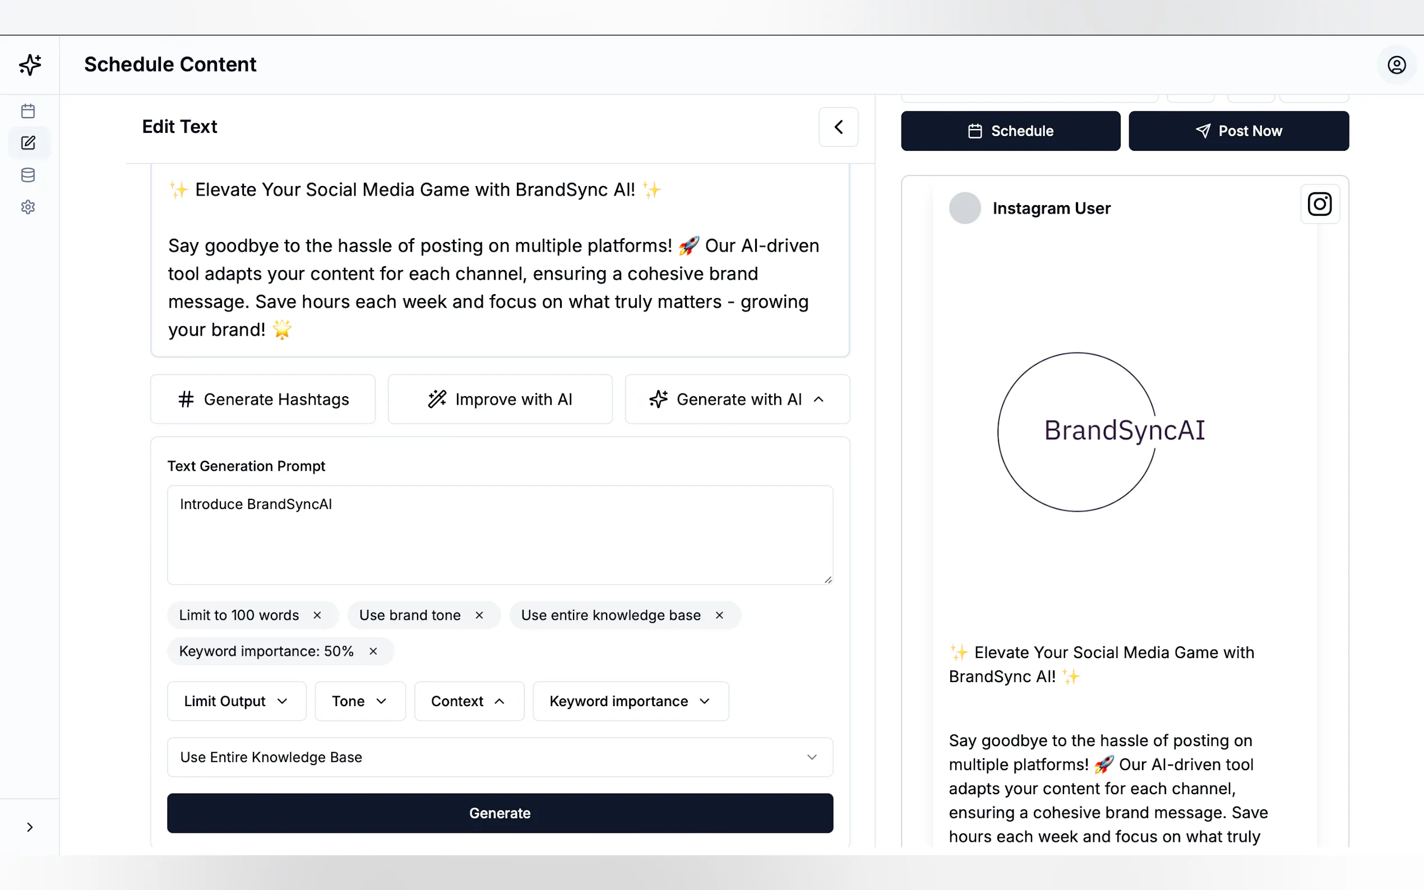Screen dimensions: 1424x890
Task: Remove the 'Use brand tone' tag
Action: (x=479, y=615)
